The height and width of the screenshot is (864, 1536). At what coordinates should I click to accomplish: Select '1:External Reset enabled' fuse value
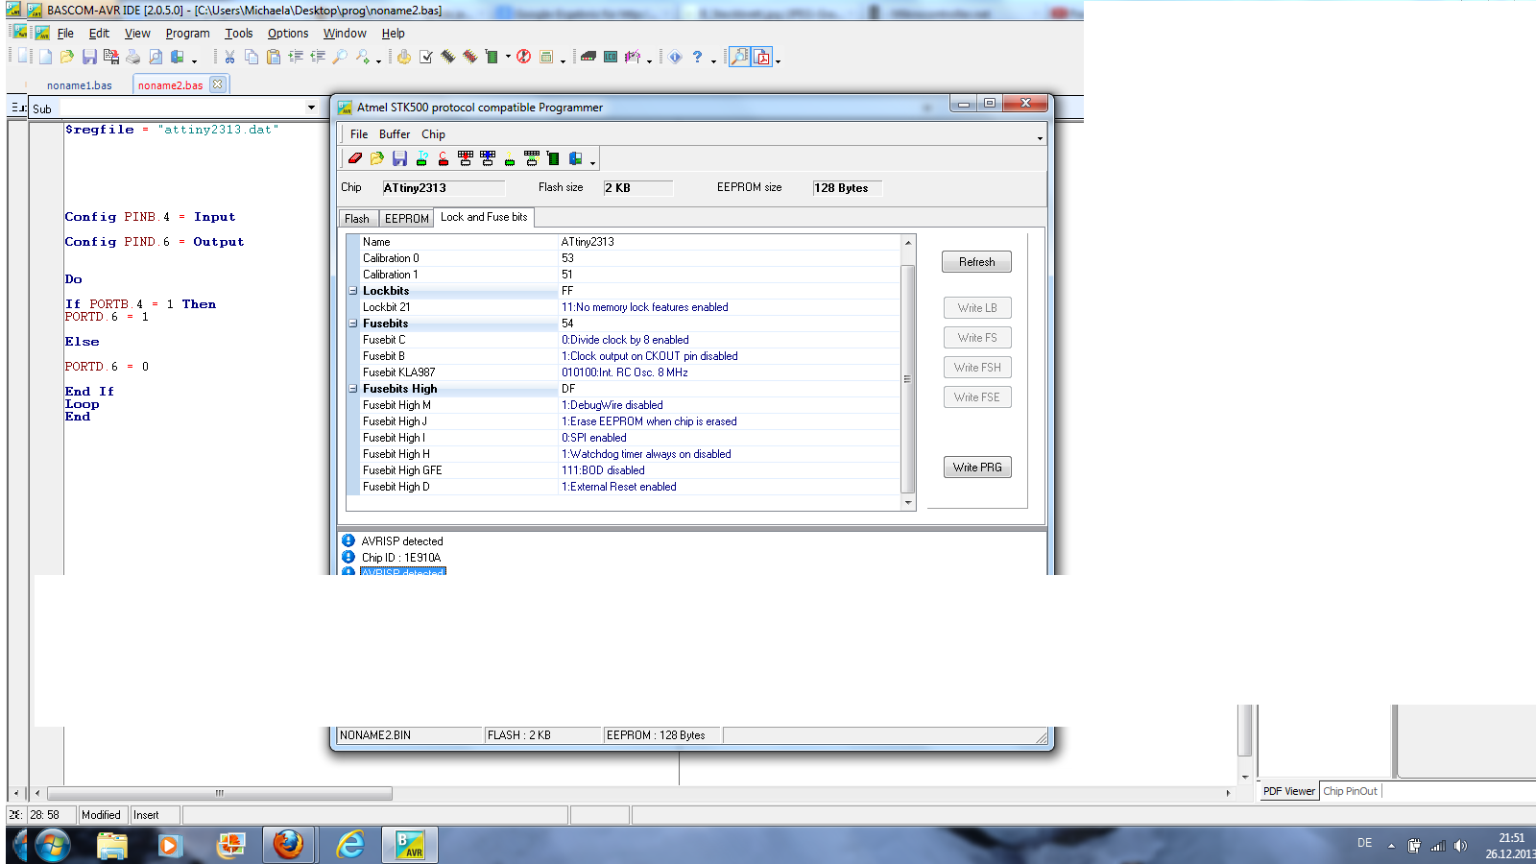pyautogui.click(x=618, y=487)
